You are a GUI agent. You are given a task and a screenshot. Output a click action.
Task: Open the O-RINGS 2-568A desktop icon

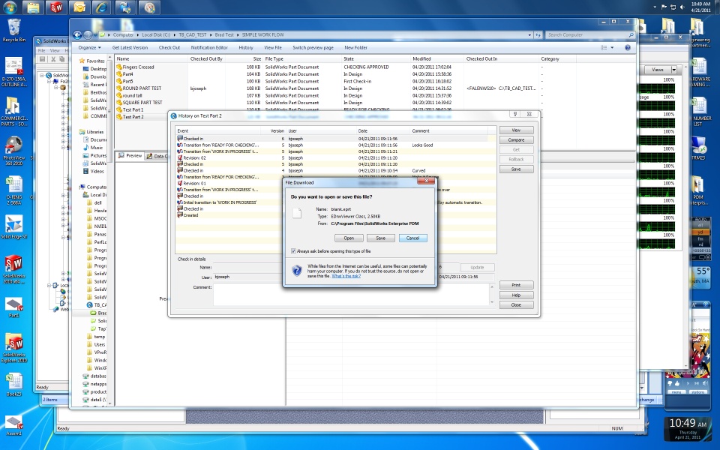(x=13, y=190)
